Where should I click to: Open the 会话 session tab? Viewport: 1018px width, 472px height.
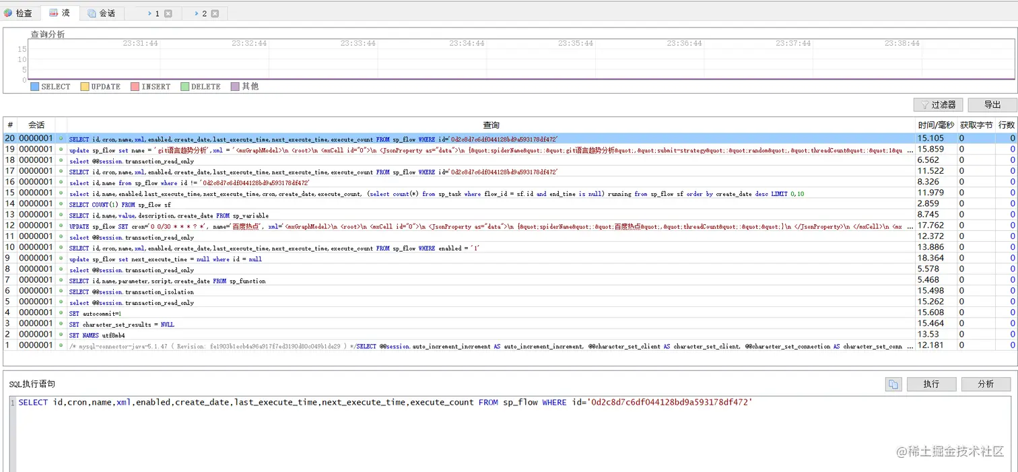tap(101, 13)
